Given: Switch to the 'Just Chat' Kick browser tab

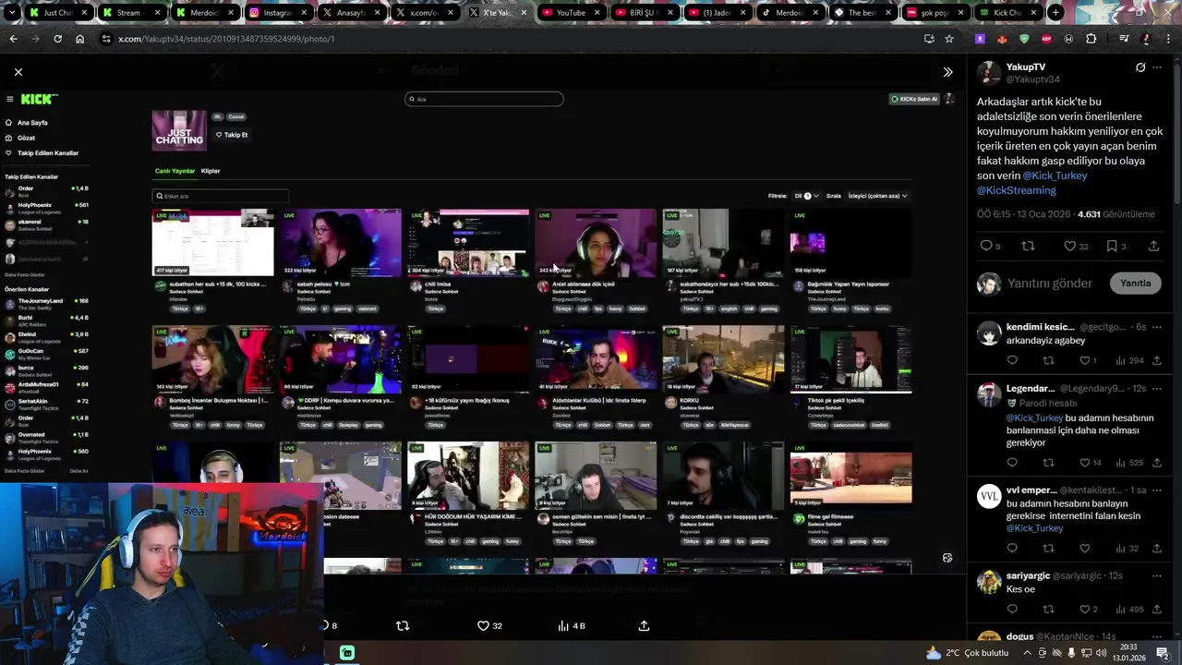Looking at the screenshot, I should coord(57,13).
